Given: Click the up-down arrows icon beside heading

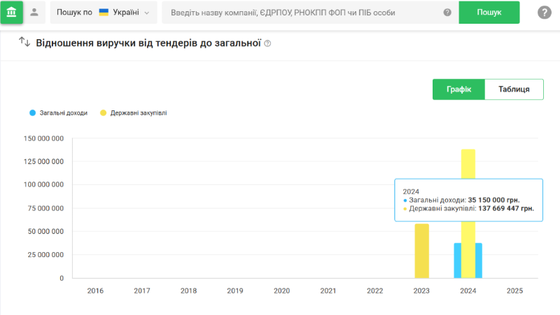Looking at the screenshot, I should click(24, 43).
